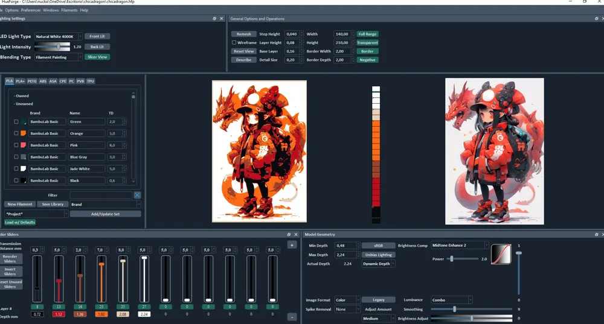604x324 pixels.
Task: Remove a color slider with the minus icon
Action: pos(292,317)
